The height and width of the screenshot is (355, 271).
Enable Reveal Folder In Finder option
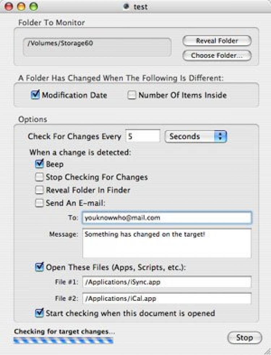click(39, 190)
